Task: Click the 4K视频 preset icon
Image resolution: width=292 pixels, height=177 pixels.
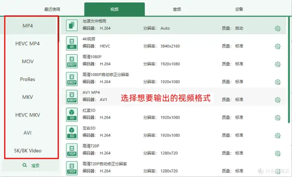Action: [x=72, y=43]
